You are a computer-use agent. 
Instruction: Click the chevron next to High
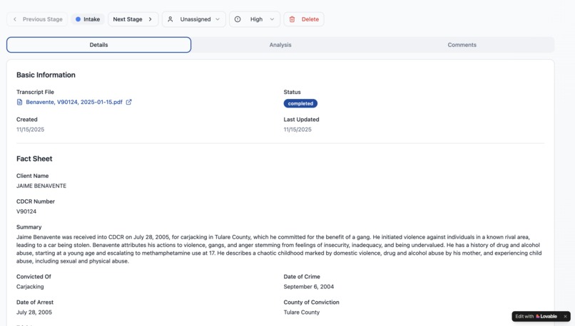click(x=272, y=19)
